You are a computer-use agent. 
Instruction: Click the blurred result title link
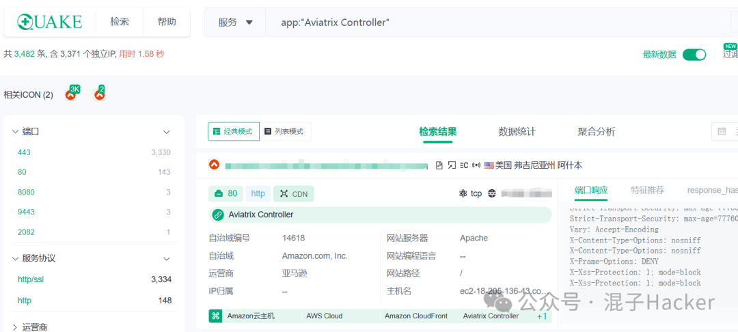[x=326, y=165]
